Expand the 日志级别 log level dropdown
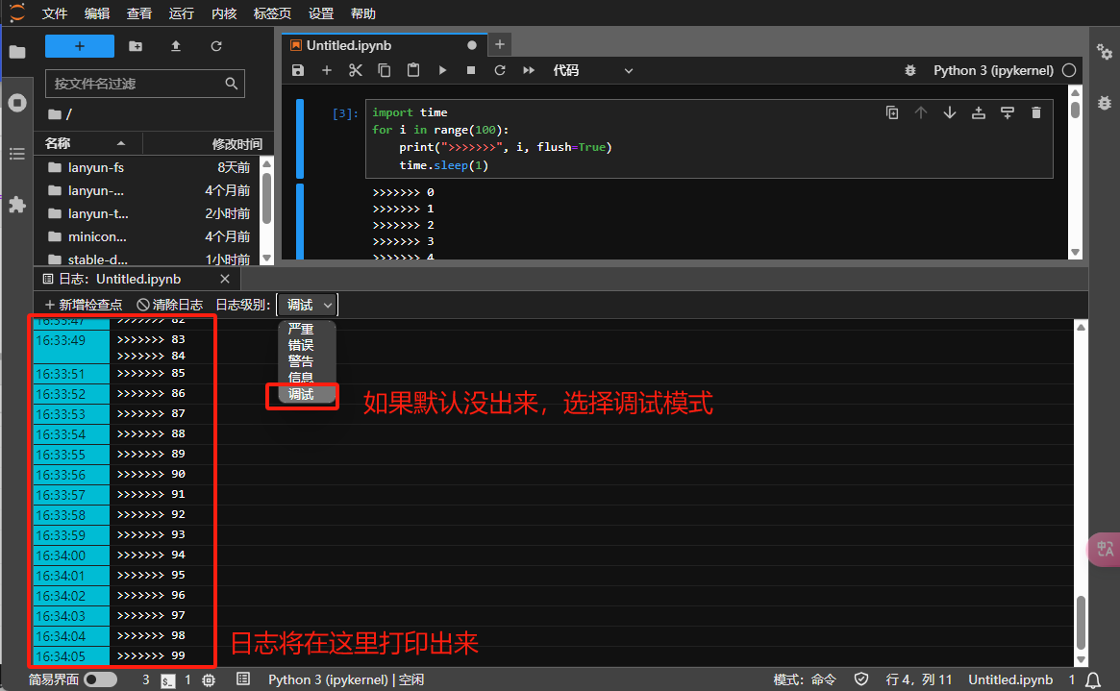The width and height of the screenshot is (1120, 691). click(307, 305)
